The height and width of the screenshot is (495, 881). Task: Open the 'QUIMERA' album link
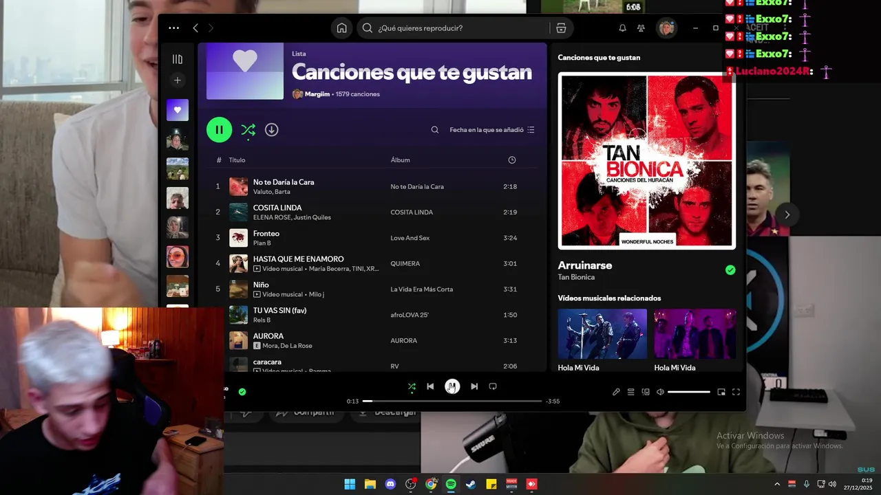point(405,263)
